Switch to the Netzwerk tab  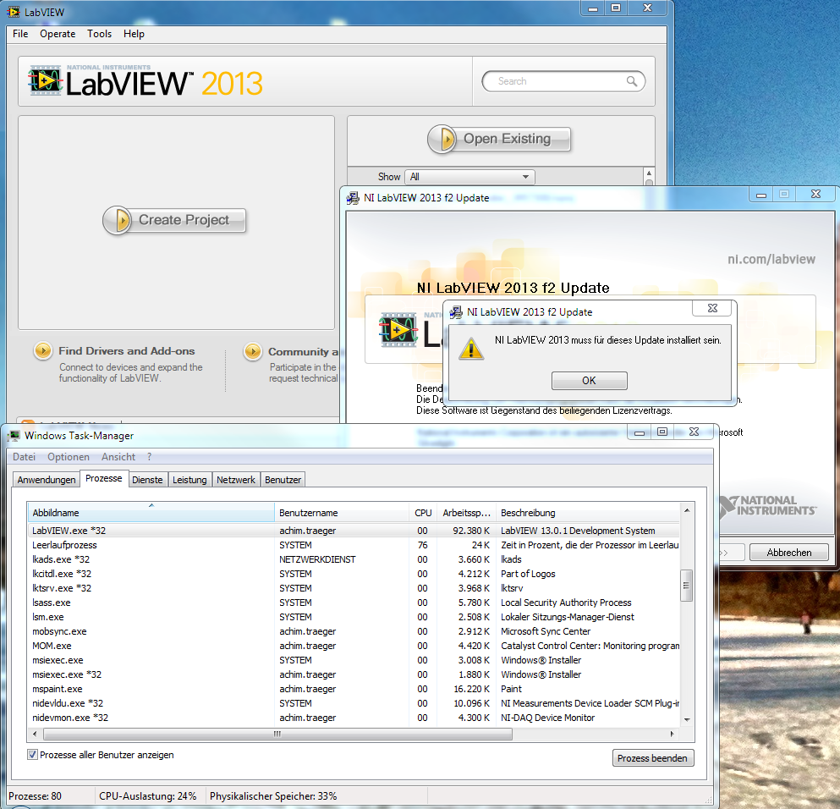coord(236,480)
